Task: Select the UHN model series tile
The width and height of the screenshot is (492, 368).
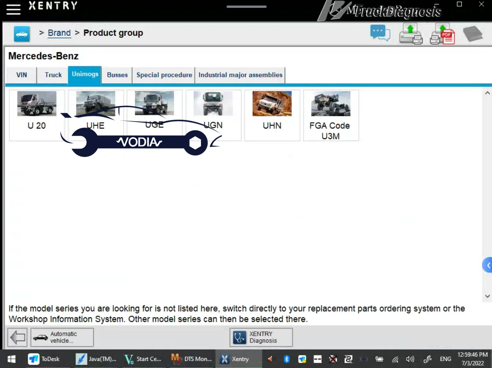Action: coord(272,115)
